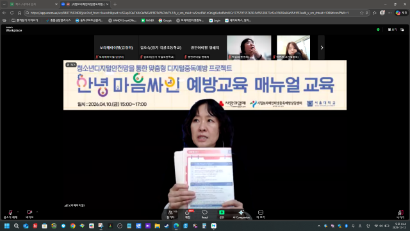The width and height of the screenshot is (410, 231).
Task: Open the tab search dropdown
Action: [4, 4]
